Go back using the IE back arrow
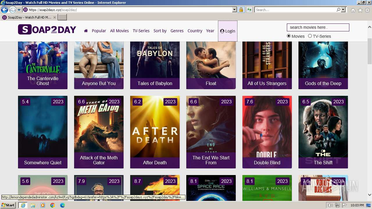The width and height of the screenshot is (372, 209). click(4, 10)
